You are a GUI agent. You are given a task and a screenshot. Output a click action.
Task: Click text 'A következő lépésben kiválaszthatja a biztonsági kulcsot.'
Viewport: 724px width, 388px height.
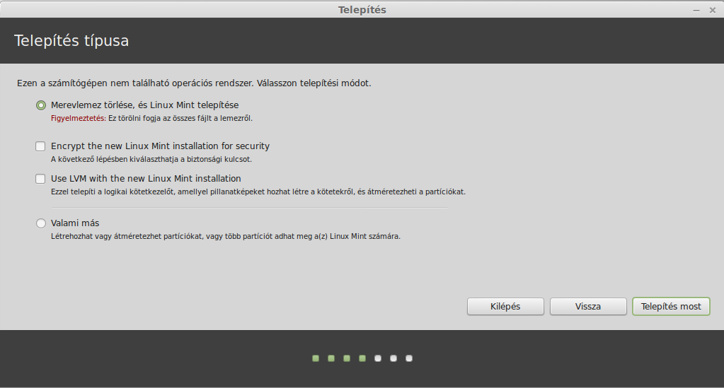point(151,159)
